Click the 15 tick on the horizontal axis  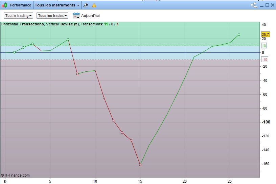point(140,181)
